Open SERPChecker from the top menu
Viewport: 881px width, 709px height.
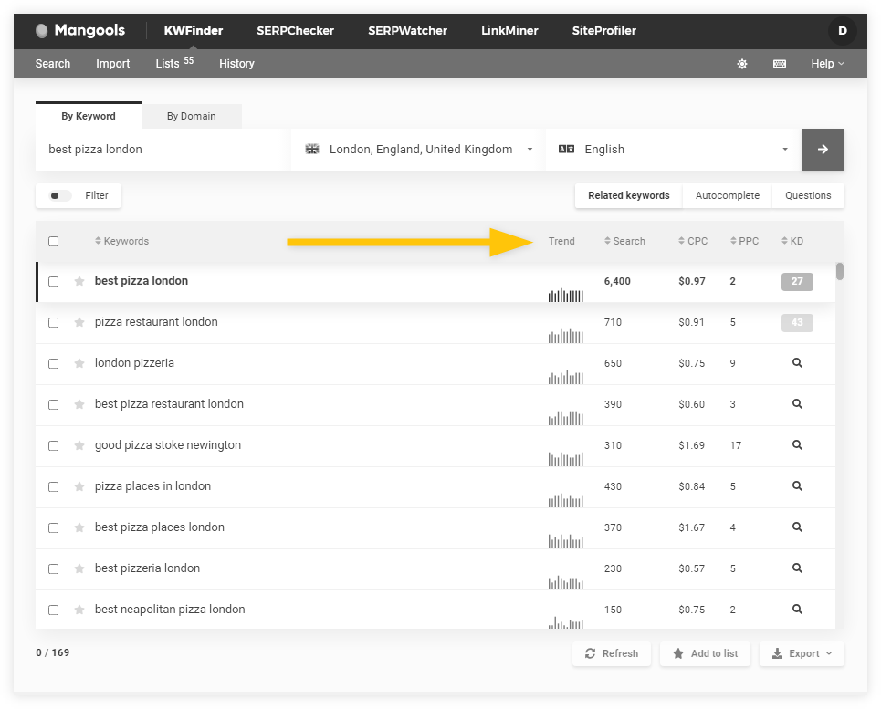(x=295, y=31)
